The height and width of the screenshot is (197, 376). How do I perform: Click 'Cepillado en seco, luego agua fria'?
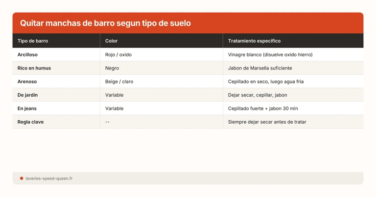tap(266, 82)
